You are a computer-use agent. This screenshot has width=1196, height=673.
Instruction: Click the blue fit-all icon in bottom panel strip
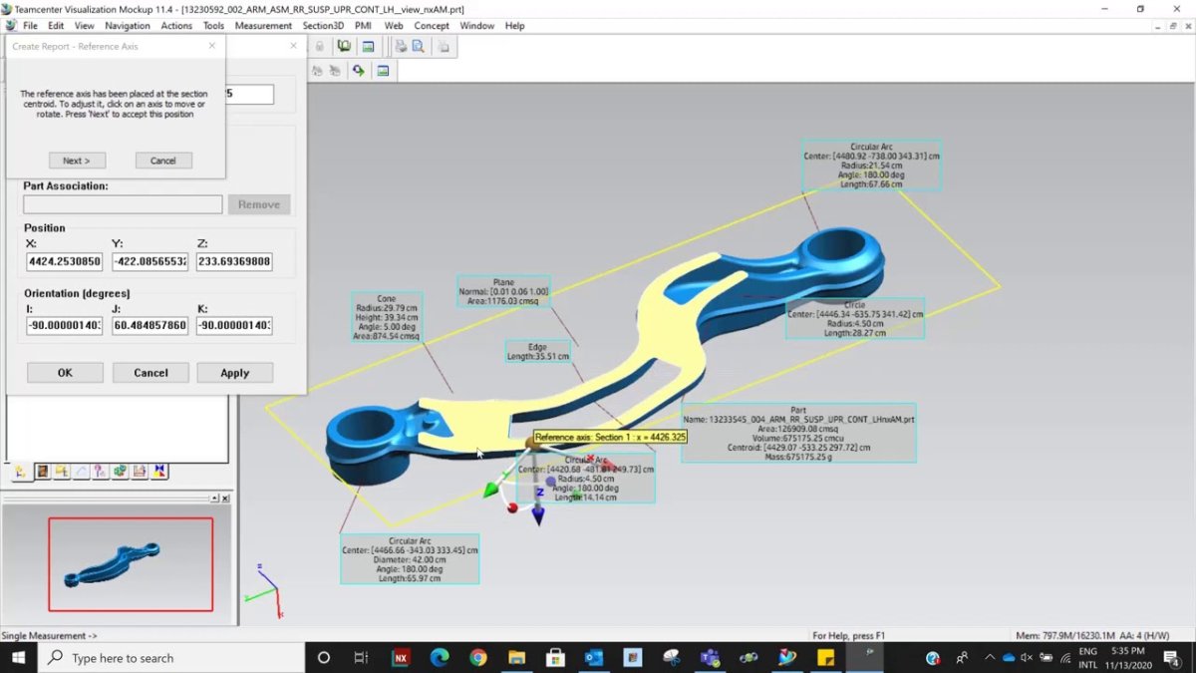pyautogui.click(x=159, y=471)
